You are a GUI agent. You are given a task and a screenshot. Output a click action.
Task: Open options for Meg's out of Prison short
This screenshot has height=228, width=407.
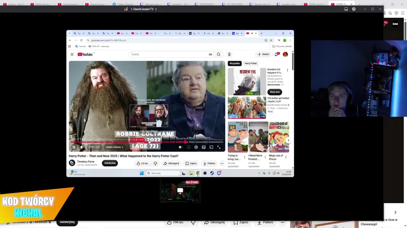click(286, 157)
